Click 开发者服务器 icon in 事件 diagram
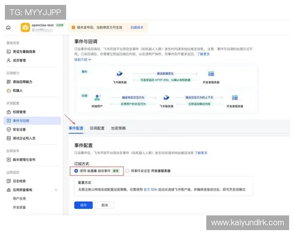 (211, 73)
